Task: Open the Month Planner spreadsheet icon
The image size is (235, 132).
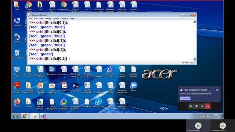Action: [x=110, y=88]
